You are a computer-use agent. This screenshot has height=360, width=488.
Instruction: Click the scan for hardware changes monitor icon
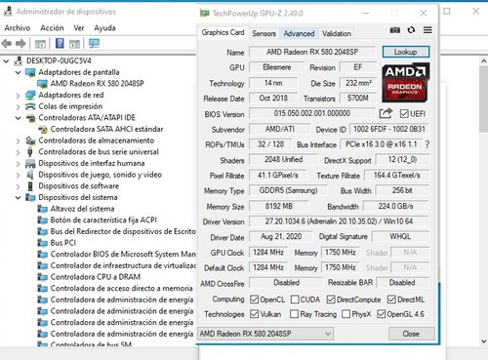[94, 43]
